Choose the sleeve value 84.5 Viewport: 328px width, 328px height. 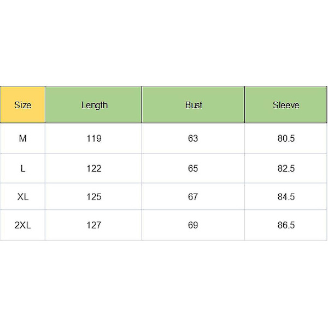286,197
